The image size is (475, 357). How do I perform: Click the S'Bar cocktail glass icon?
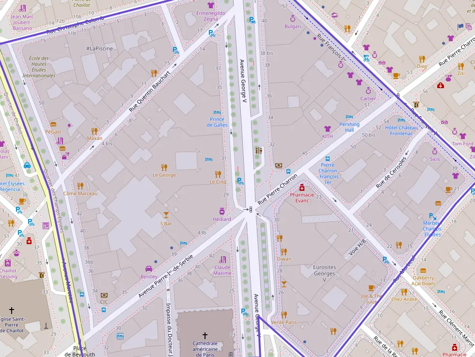point(166,215)
